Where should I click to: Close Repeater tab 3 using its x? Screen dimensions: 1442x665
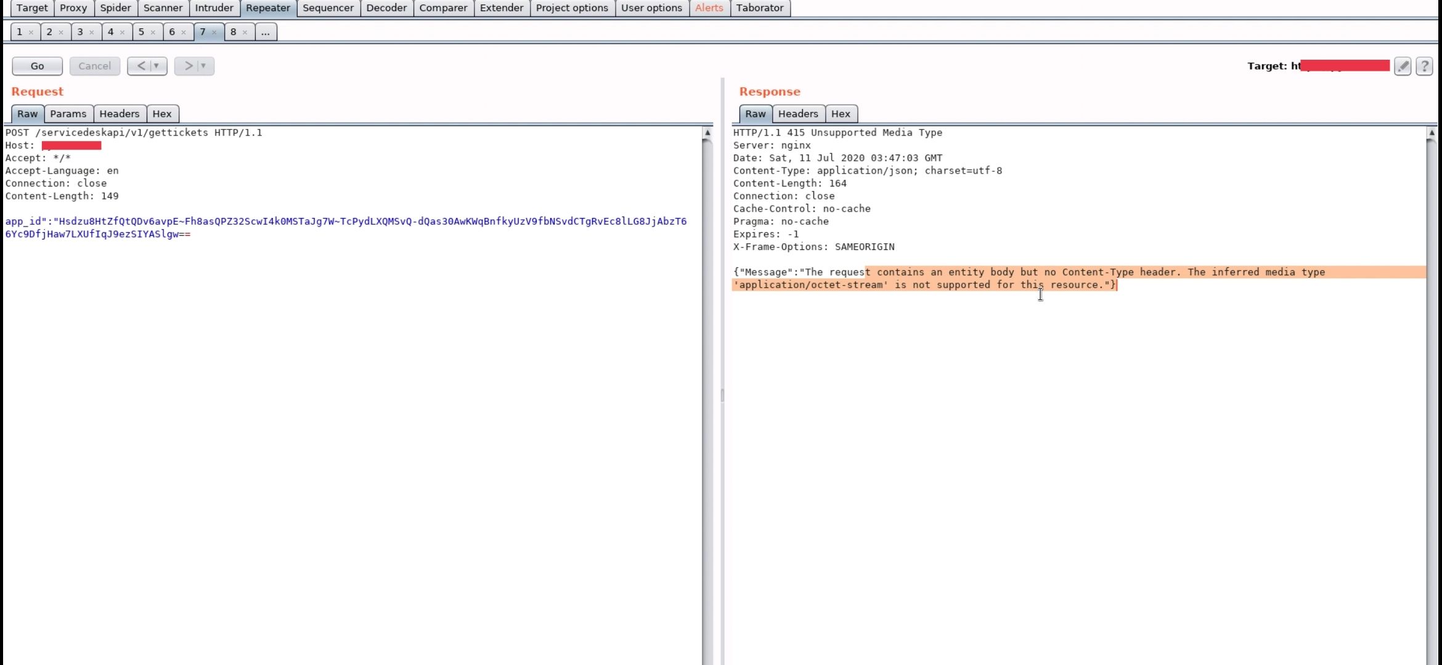click(x=92, y=32)
